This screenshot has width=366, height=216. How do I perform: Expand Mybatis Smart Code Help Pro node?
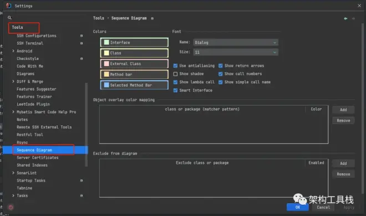tap(13, 112)
